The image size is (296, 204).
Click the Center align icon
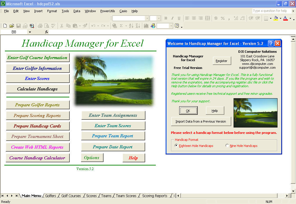pos(194,18)
